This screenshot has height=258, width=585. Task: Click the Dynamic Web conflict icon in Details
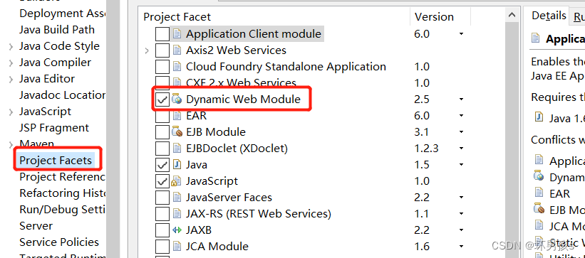point(539,176)
